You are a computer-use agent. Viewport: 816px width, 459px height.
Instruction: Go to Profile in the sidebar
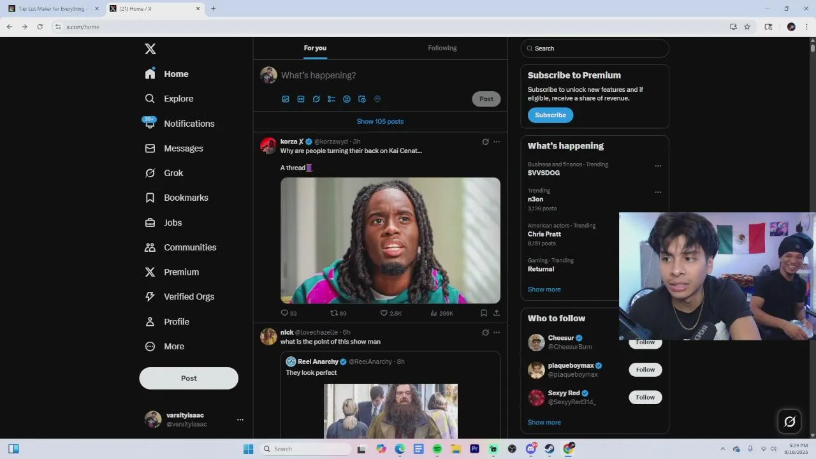167,322
